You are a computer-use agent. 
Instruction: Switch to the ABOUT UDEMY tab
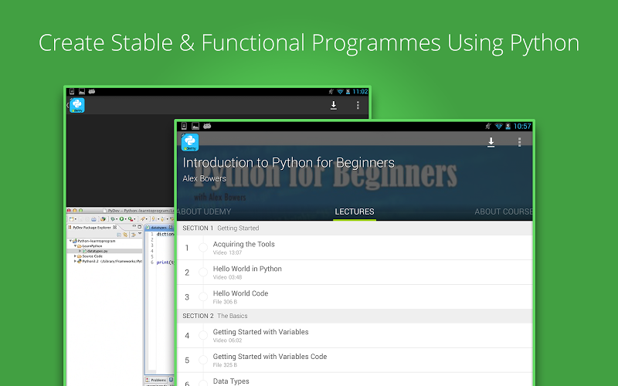204,212
